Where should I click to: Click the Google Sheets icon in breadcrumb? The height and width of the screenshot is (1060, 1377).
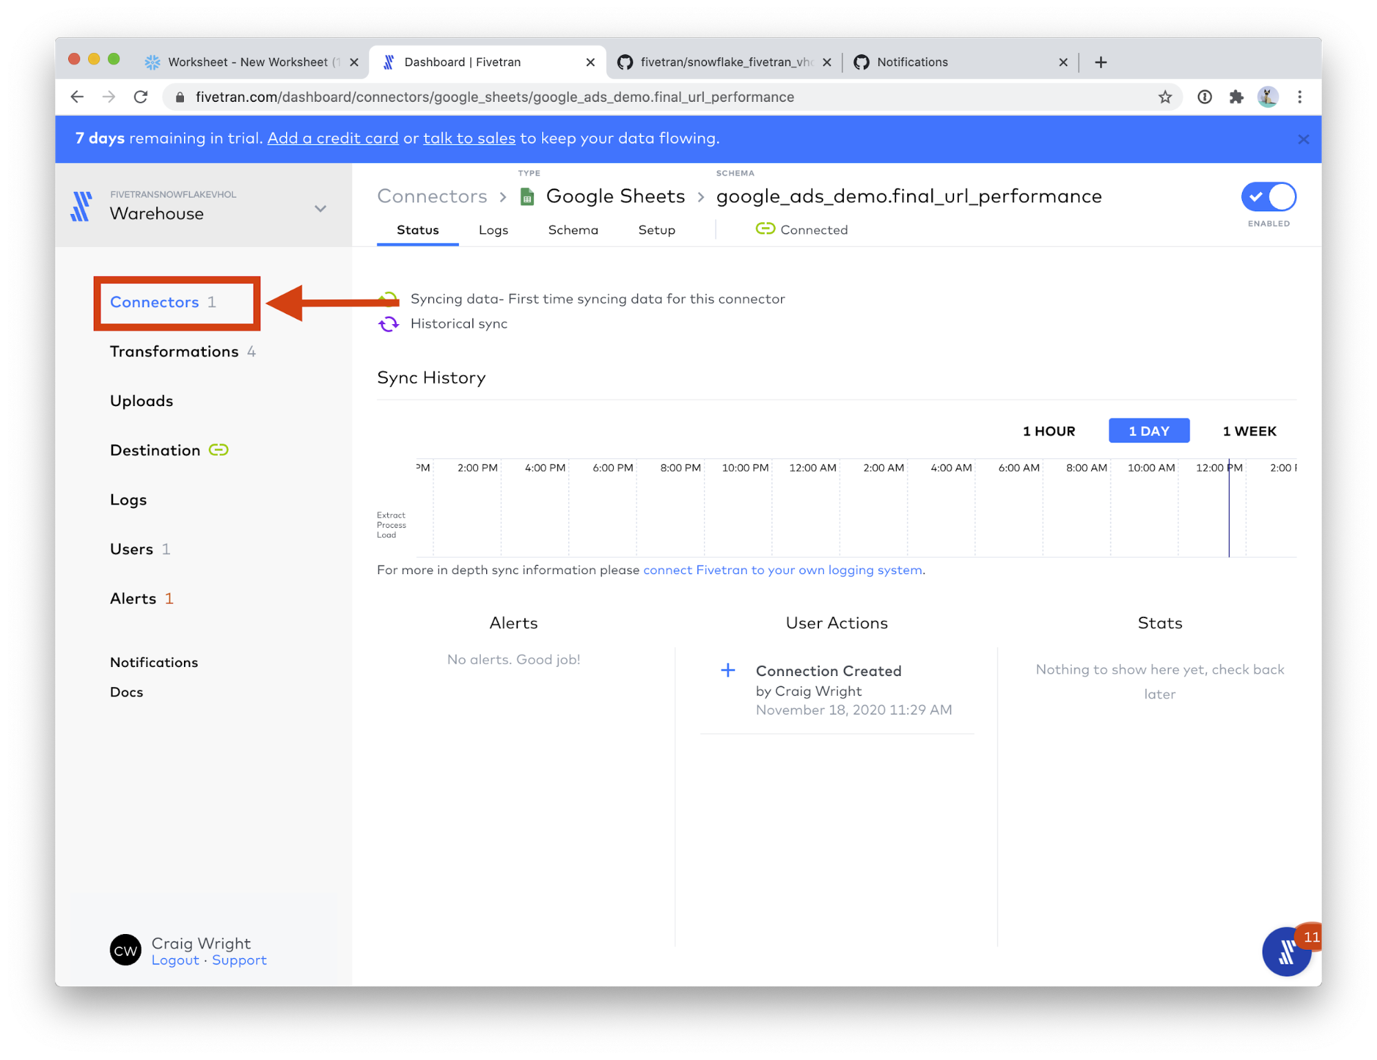click(527, 197)
